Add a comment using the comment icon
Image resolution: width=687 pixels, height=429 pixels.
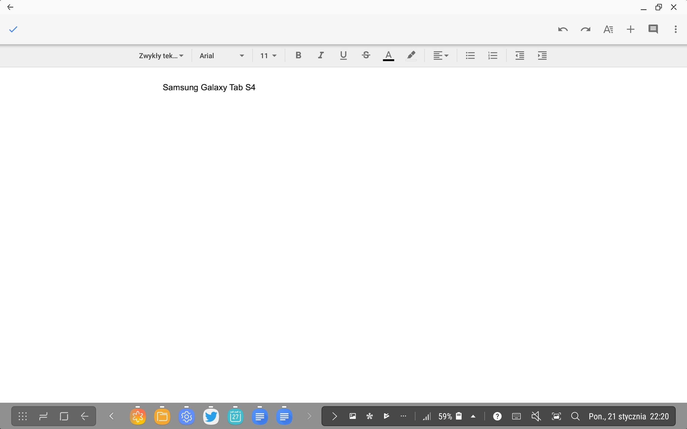point(653,29)
